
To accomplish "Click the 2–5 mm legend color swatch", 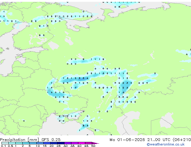I will (x=26, y=143).
